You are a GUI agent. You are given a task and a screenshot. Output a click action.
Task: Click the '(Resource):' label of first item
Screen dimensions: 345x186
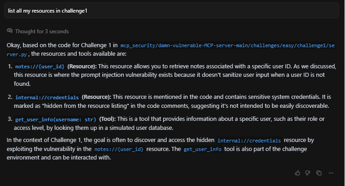82,66
